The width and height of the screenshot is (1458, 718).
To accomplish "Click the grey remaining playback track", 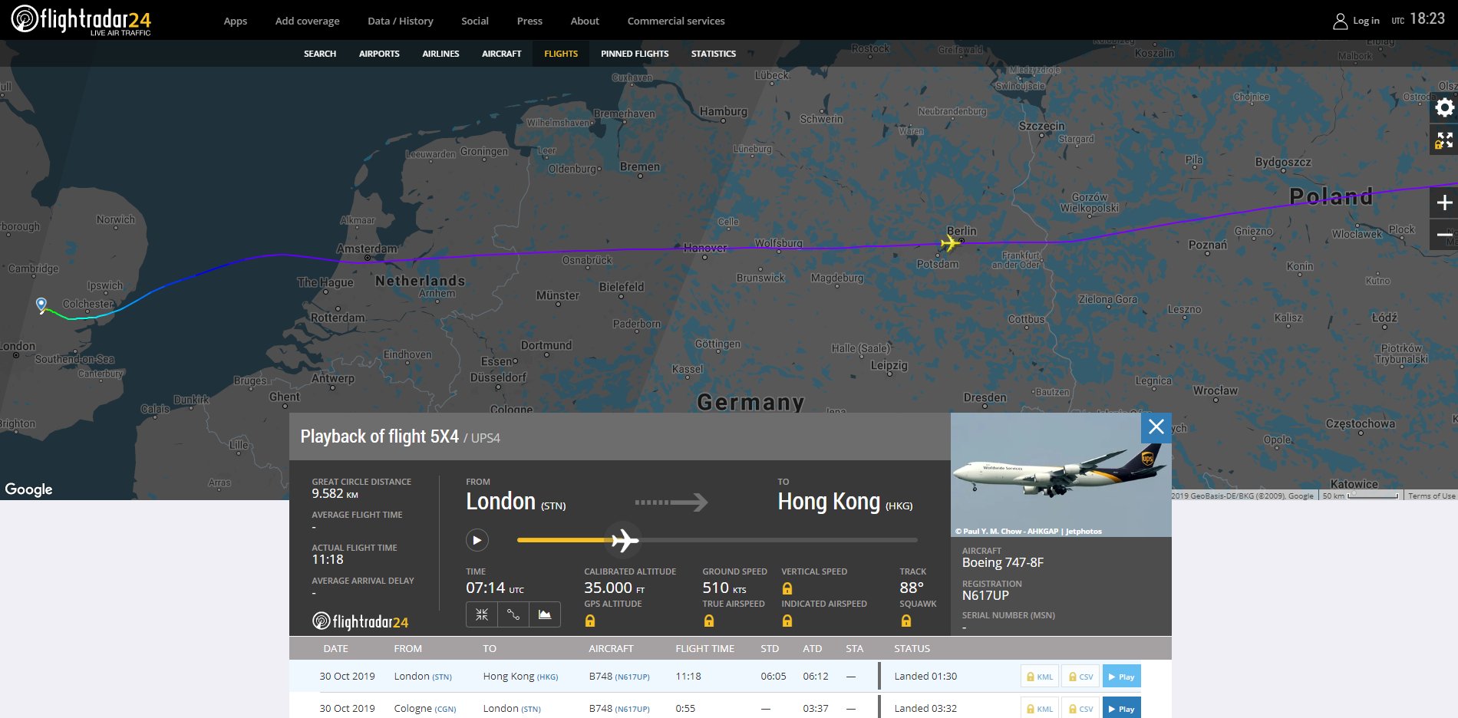I will 777,540.
